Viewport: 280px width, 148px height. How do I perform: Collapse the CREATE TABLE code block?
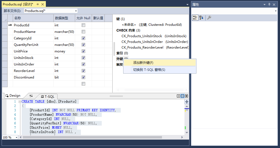pos(20,102)
